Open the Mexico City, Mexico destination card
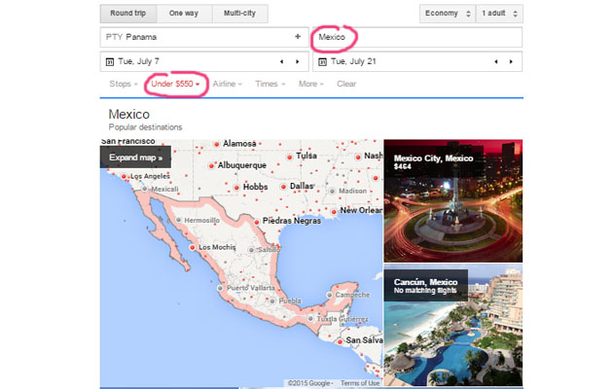The height and width of the screenshot is (389, 613). tap(453, 200)
